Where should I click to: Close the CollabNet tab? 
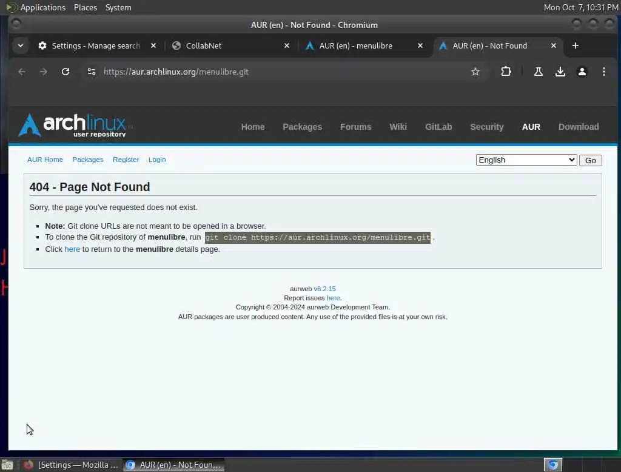[287, 46]
